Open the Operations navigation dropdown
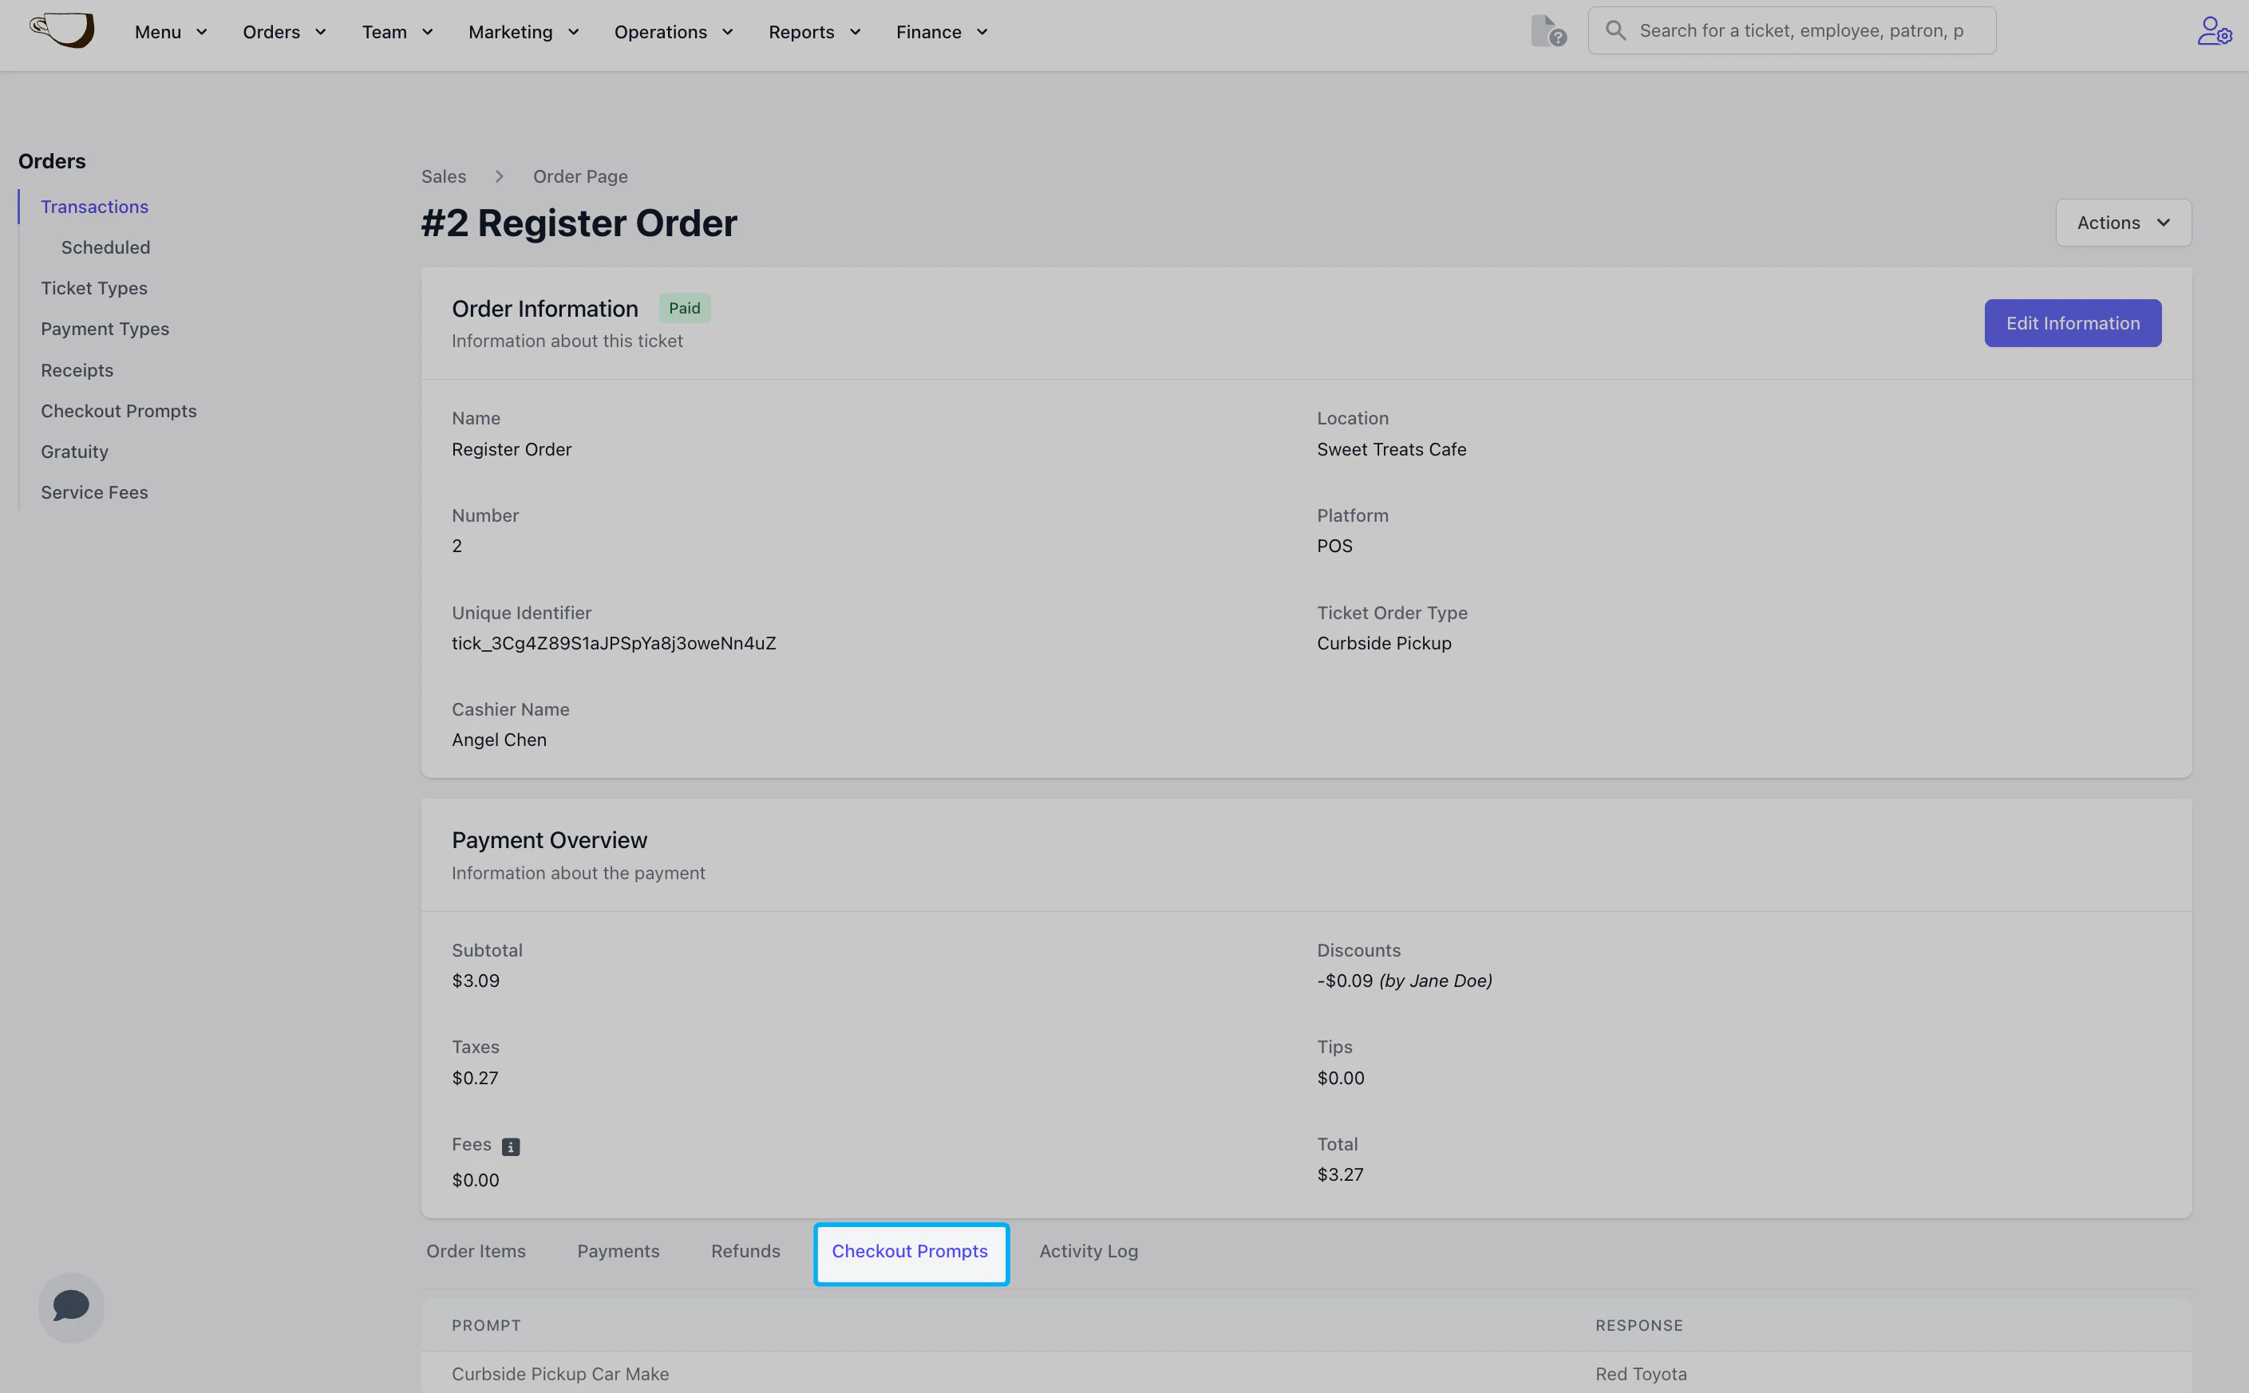Image resolution: width=2249 pixels, height=1393 pixels. 674,32
